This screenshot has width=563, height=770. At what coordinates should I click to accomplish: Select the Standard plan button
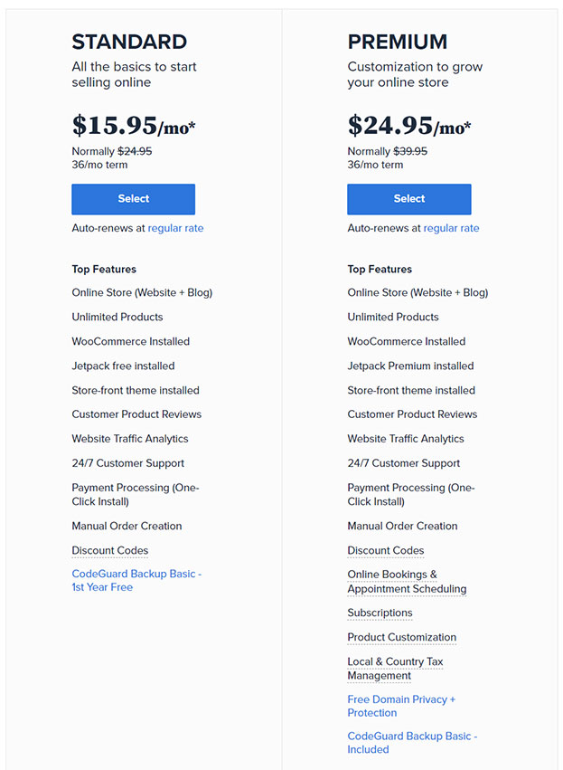coord(134,199)
